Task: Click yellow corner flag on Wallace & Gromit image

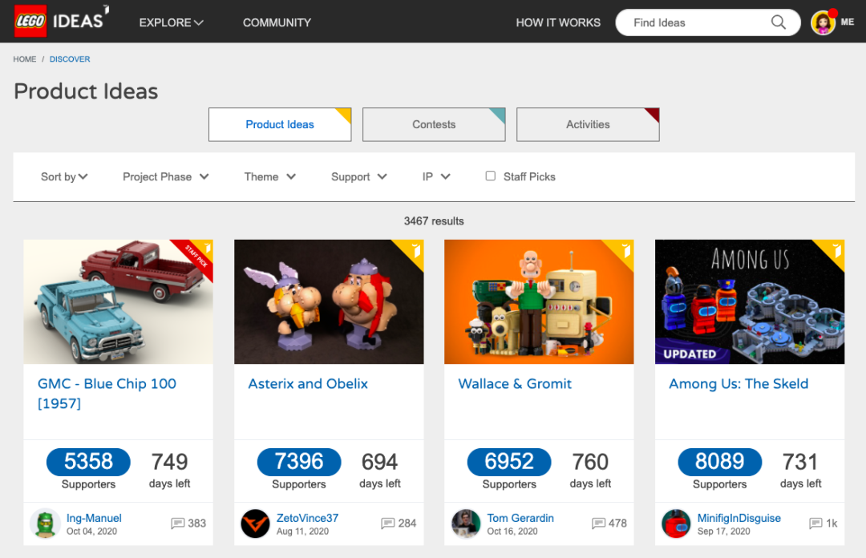Action: click(x=622, y=250)
